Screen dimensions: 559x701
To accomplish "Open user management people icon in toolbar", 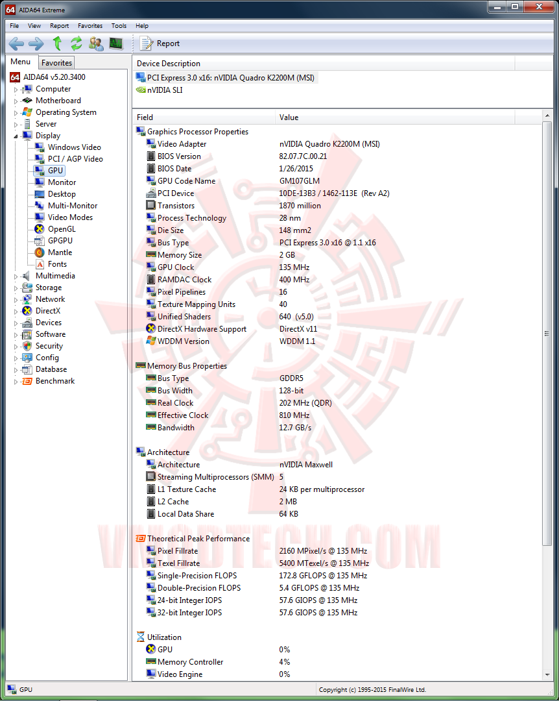I will coord(95,43).
